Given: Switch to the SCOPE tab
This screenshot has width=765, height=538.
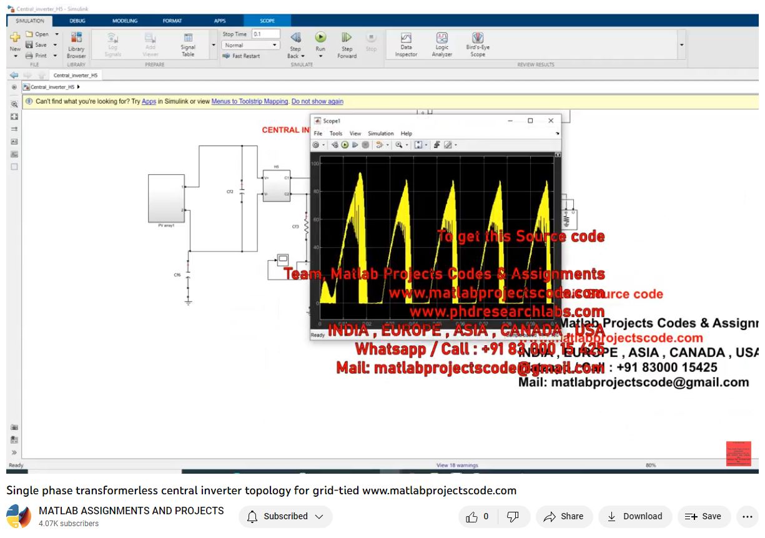Looking at the screenshot, I should pos(267,21).
